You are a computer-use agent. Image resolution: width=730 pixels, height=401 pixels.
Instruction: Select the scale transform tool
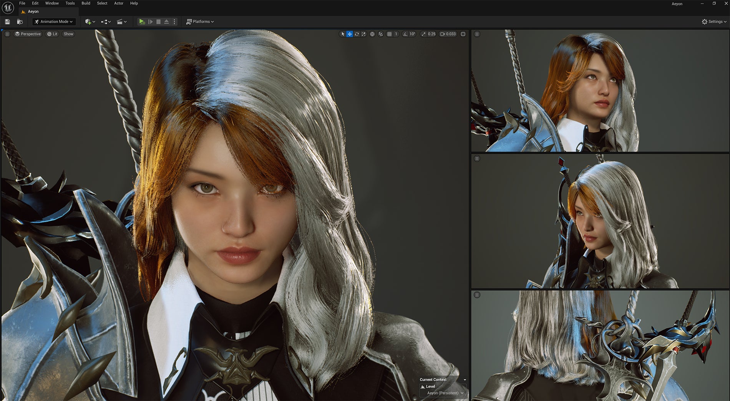[363, 34]
